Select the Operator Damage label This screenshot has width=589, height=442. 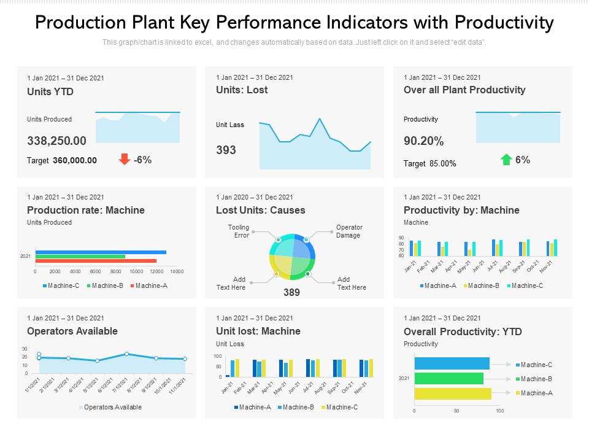coord(349,231)
